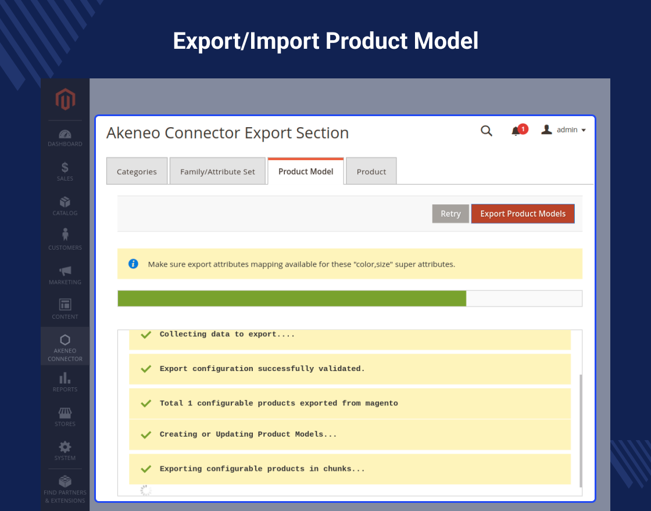Click checkmark beside 'Export configuration successfully validated'
This screenshot has height=511, width=651.
146,369
